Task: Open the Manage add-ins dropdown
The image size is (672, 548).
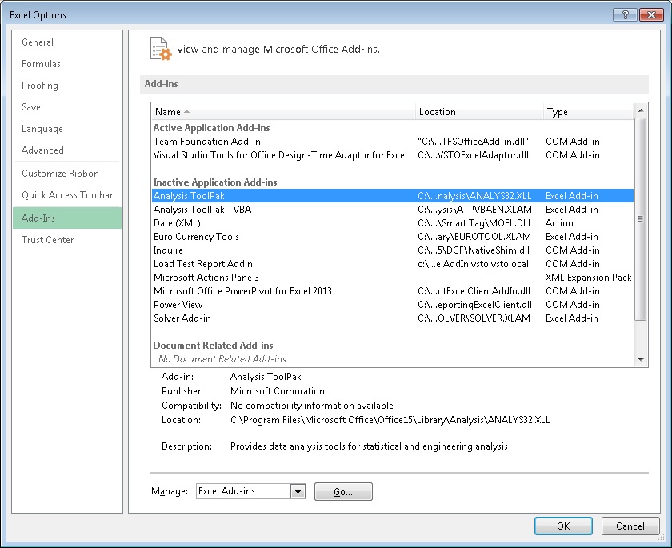Action: [298, 491]
